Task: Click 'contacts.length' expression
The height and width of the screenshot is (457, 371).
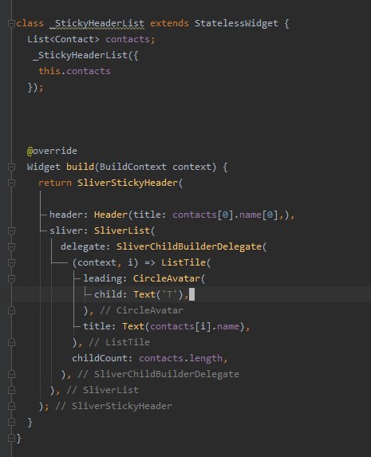Action: coord(180,358)
